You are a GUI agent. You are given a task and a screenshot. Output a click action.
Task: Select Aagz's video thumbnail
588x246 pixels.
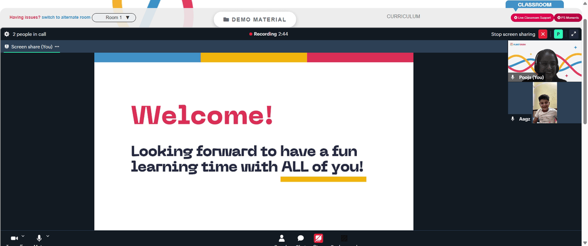click(x=545, y=103)
